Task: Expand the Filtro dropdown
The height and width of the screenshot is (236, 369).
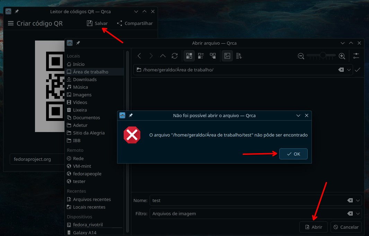Action: click(358, 213)
